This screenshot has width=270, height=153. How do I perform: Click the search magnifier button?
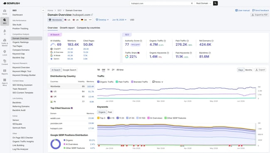pos(215,3)
